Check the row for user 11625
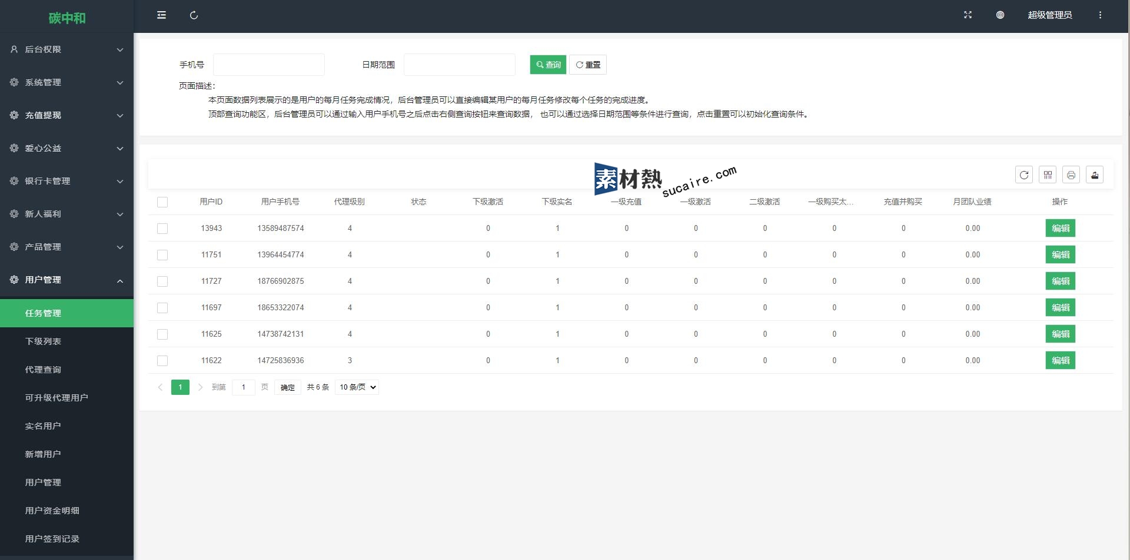 click(x=162, y=334)
